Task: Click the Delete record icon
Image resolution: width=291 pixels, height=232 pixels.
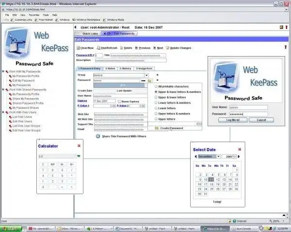Action: (122, 48)
